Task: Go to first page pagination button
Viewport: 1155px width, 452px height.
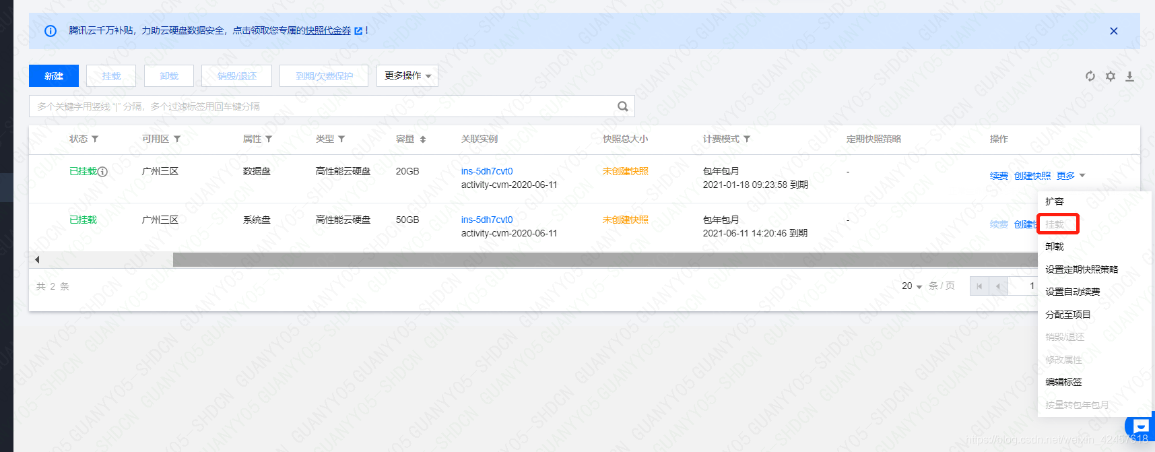Action: (x=979, y=286)
